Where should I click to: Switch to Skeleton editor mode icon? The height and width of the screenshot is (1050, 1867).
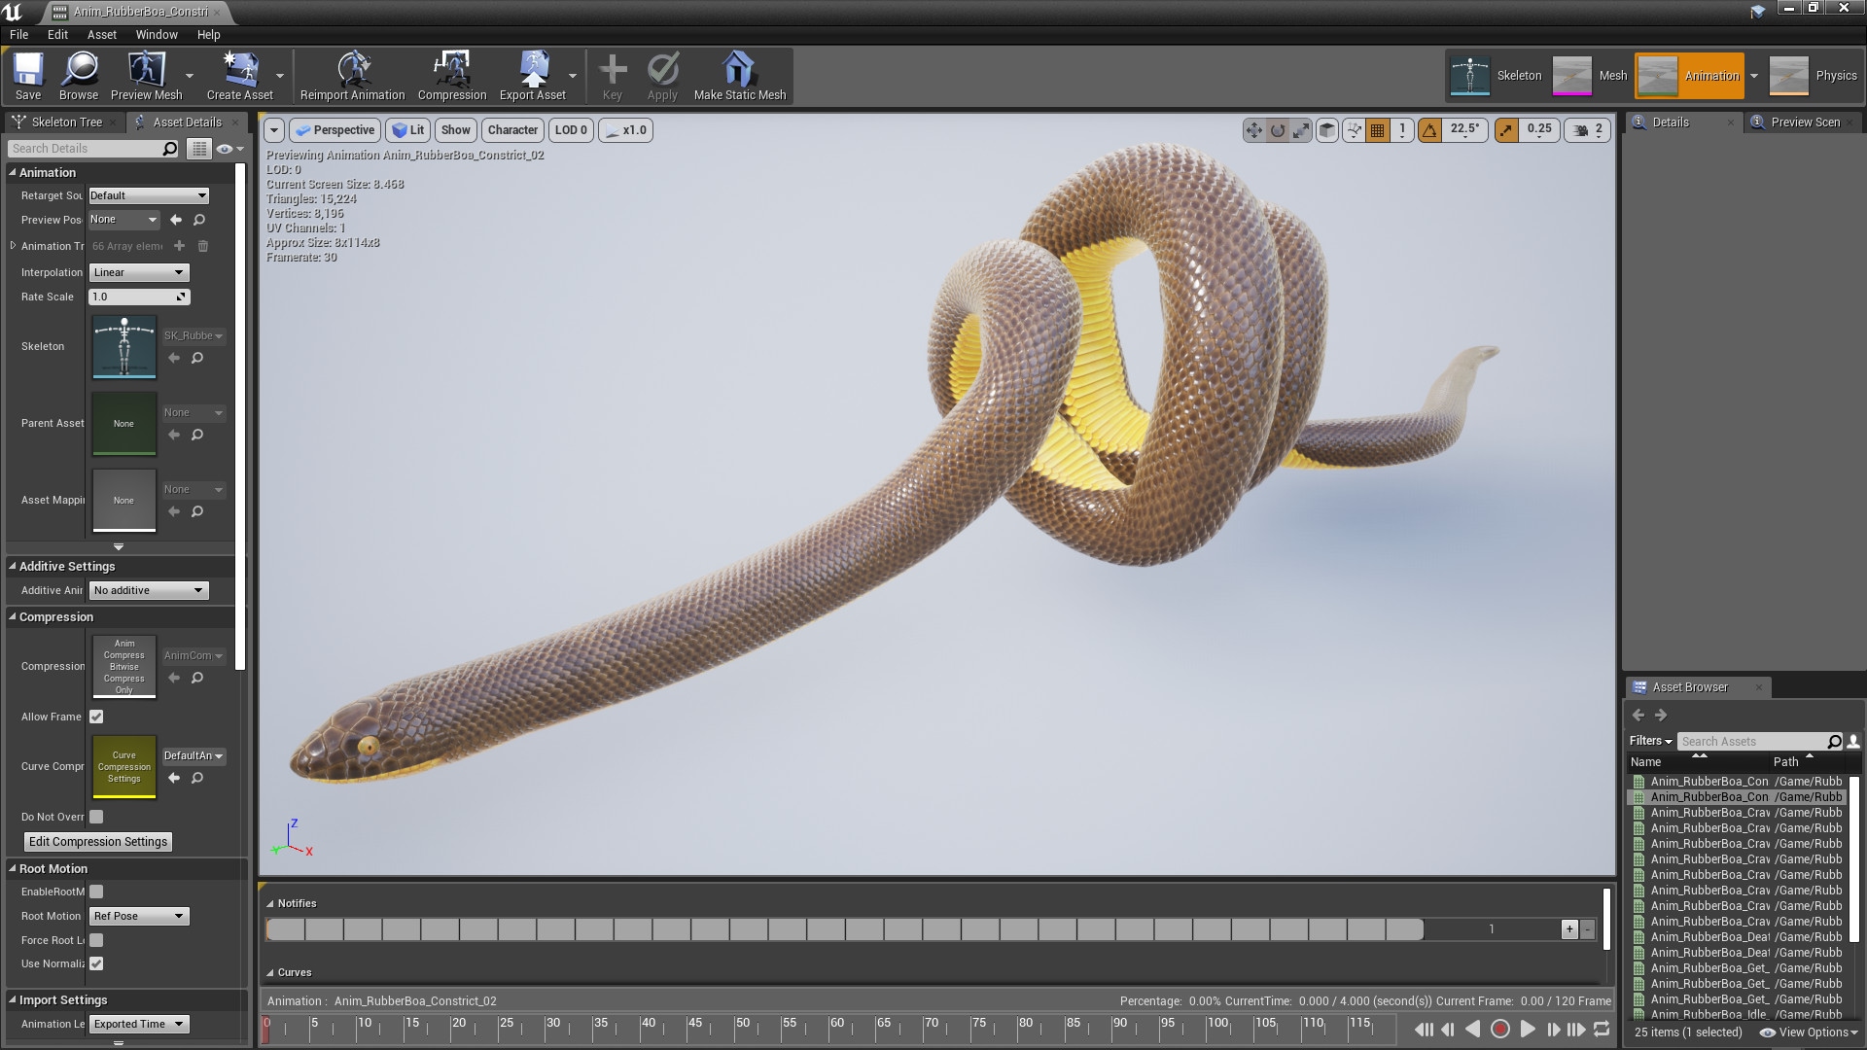point(1469,75)
